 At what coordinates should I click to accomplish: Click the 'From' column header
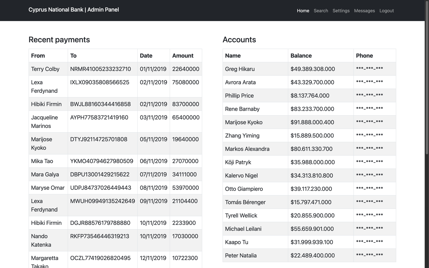click(x=38, y=56)
